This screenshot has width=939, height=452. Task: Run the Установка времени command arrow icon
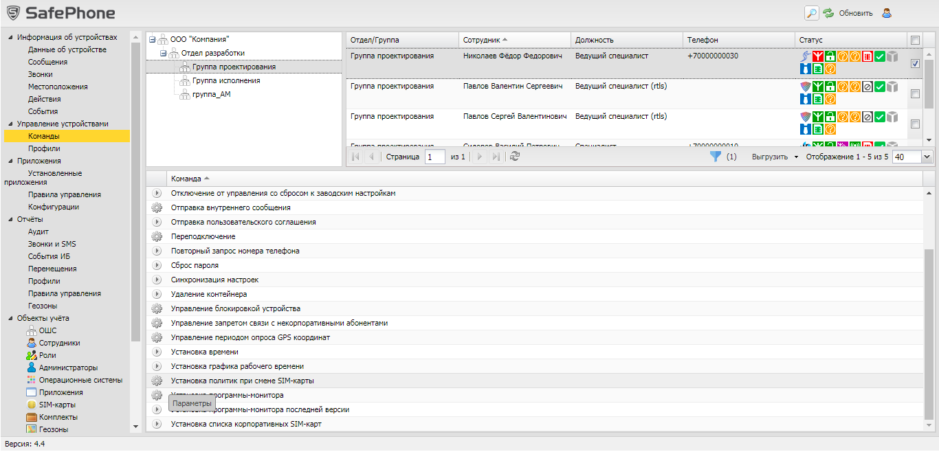click(157, 352)
